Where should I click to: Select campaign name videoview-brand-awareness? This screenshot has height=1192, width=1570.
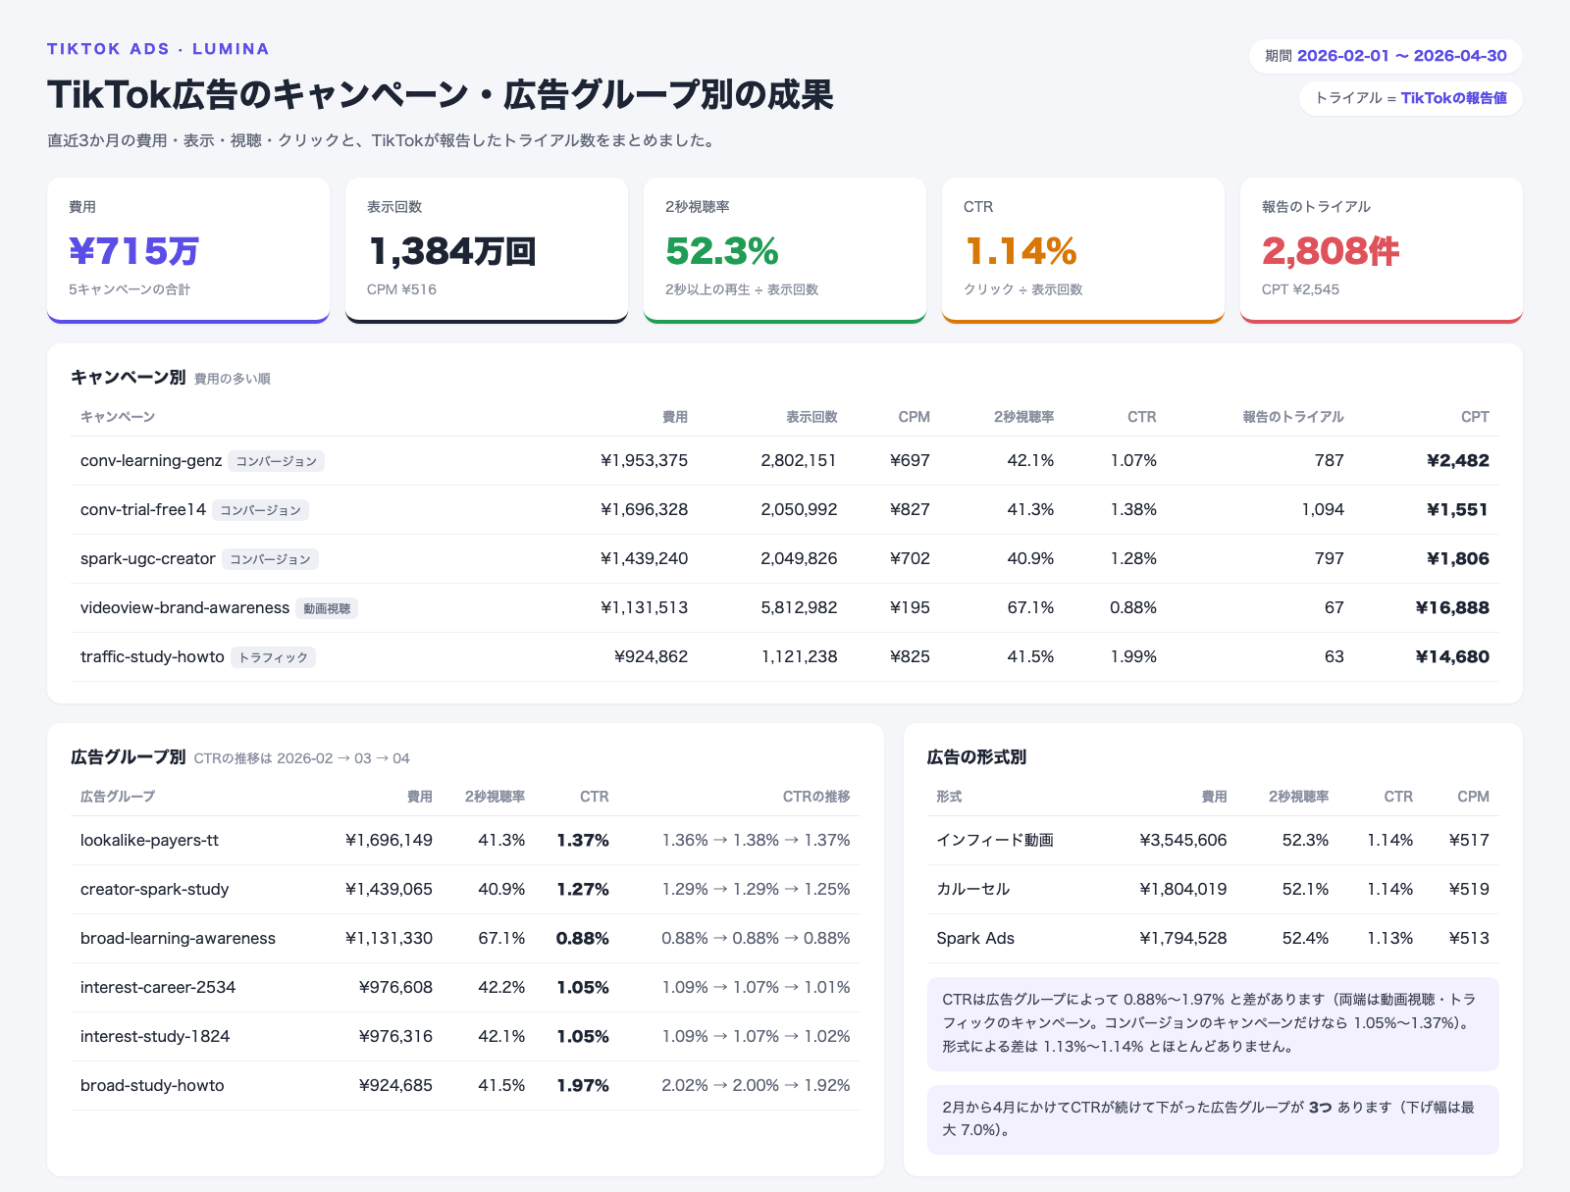[x=184, y=608]
